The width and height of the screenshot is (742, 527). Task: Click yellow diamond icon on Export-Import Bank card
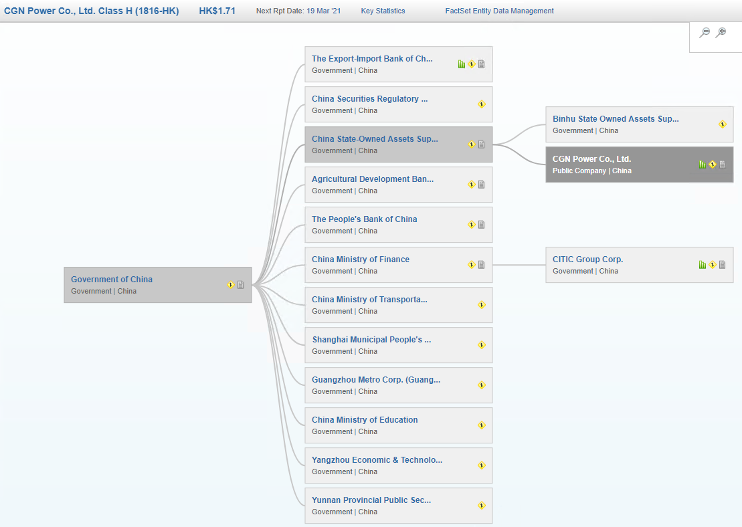point(471,64)
